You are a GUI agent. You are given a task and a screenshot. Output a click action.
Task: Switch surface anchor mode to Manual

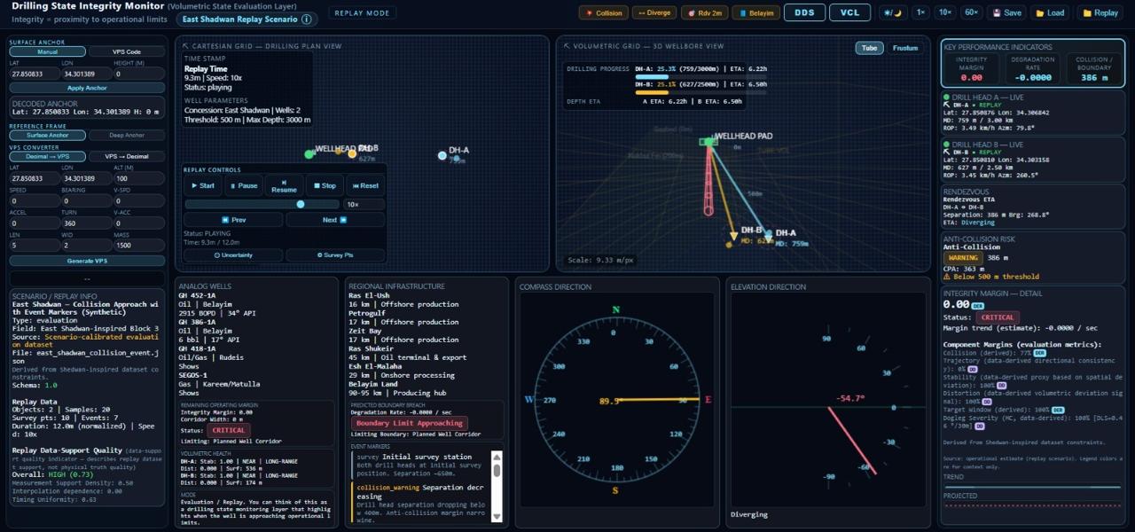tap(48, 51)
